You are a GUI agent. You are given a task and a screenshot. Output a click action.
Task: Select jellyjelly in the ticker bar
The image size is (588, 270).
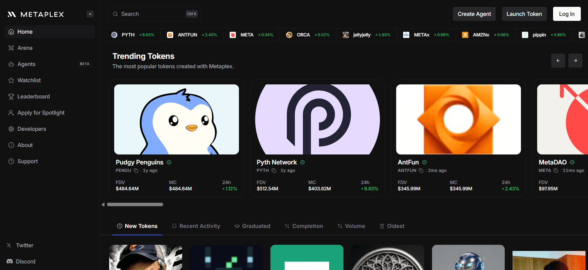click(x=366, y=35)
